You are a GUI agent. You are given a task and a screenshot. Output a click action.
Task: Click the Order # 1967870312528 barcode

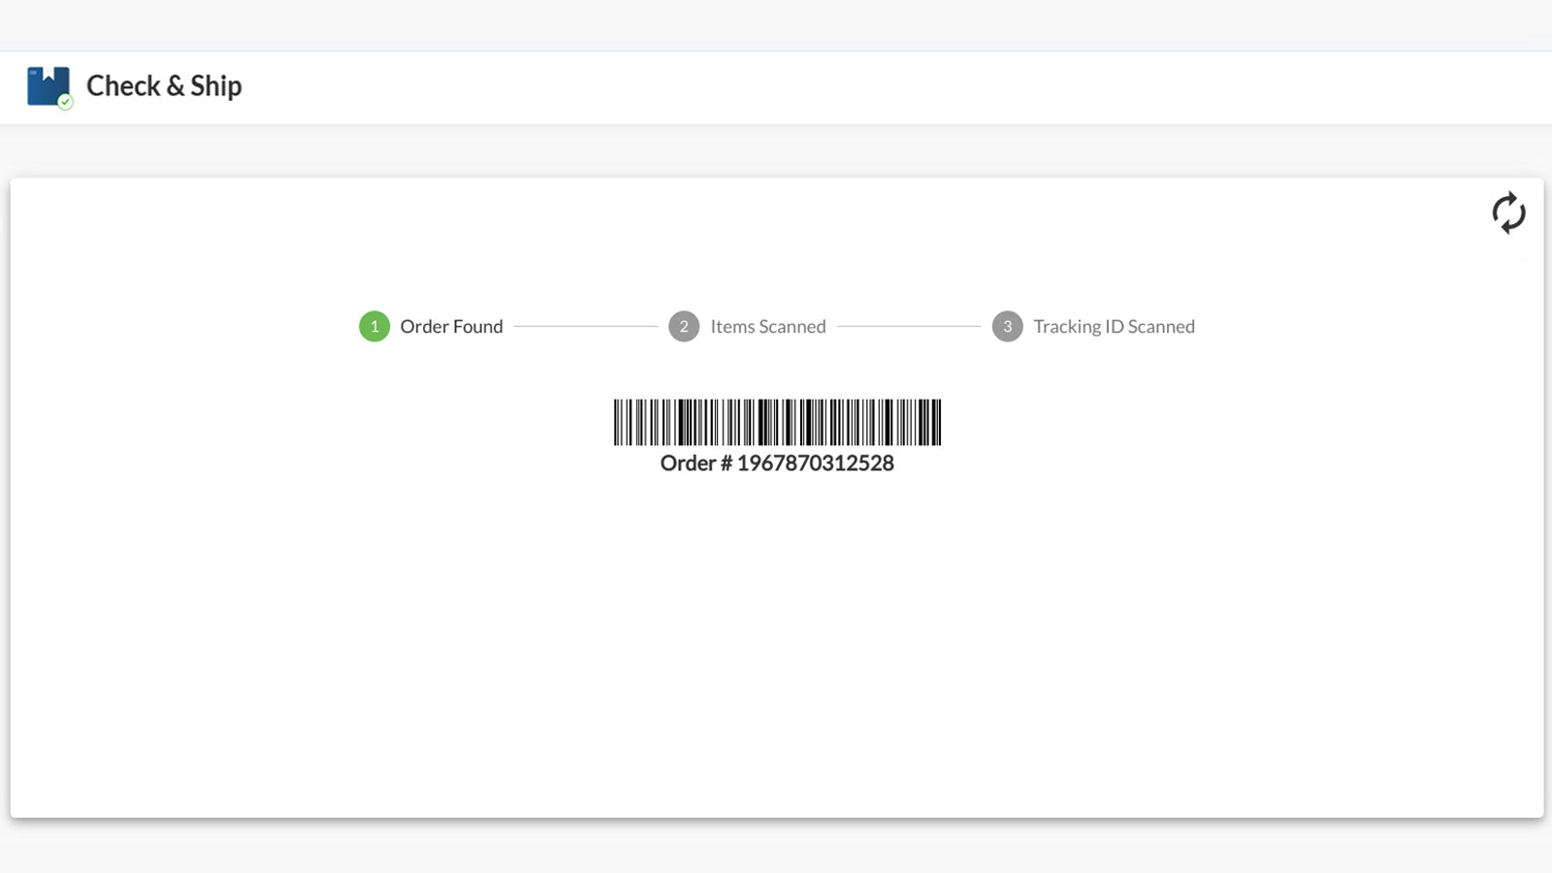tap(777, 421)
